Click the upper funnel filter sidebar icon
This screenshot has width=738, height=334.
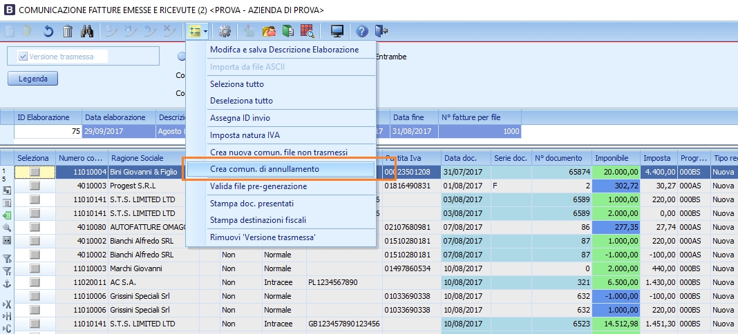tap(7, 258)
